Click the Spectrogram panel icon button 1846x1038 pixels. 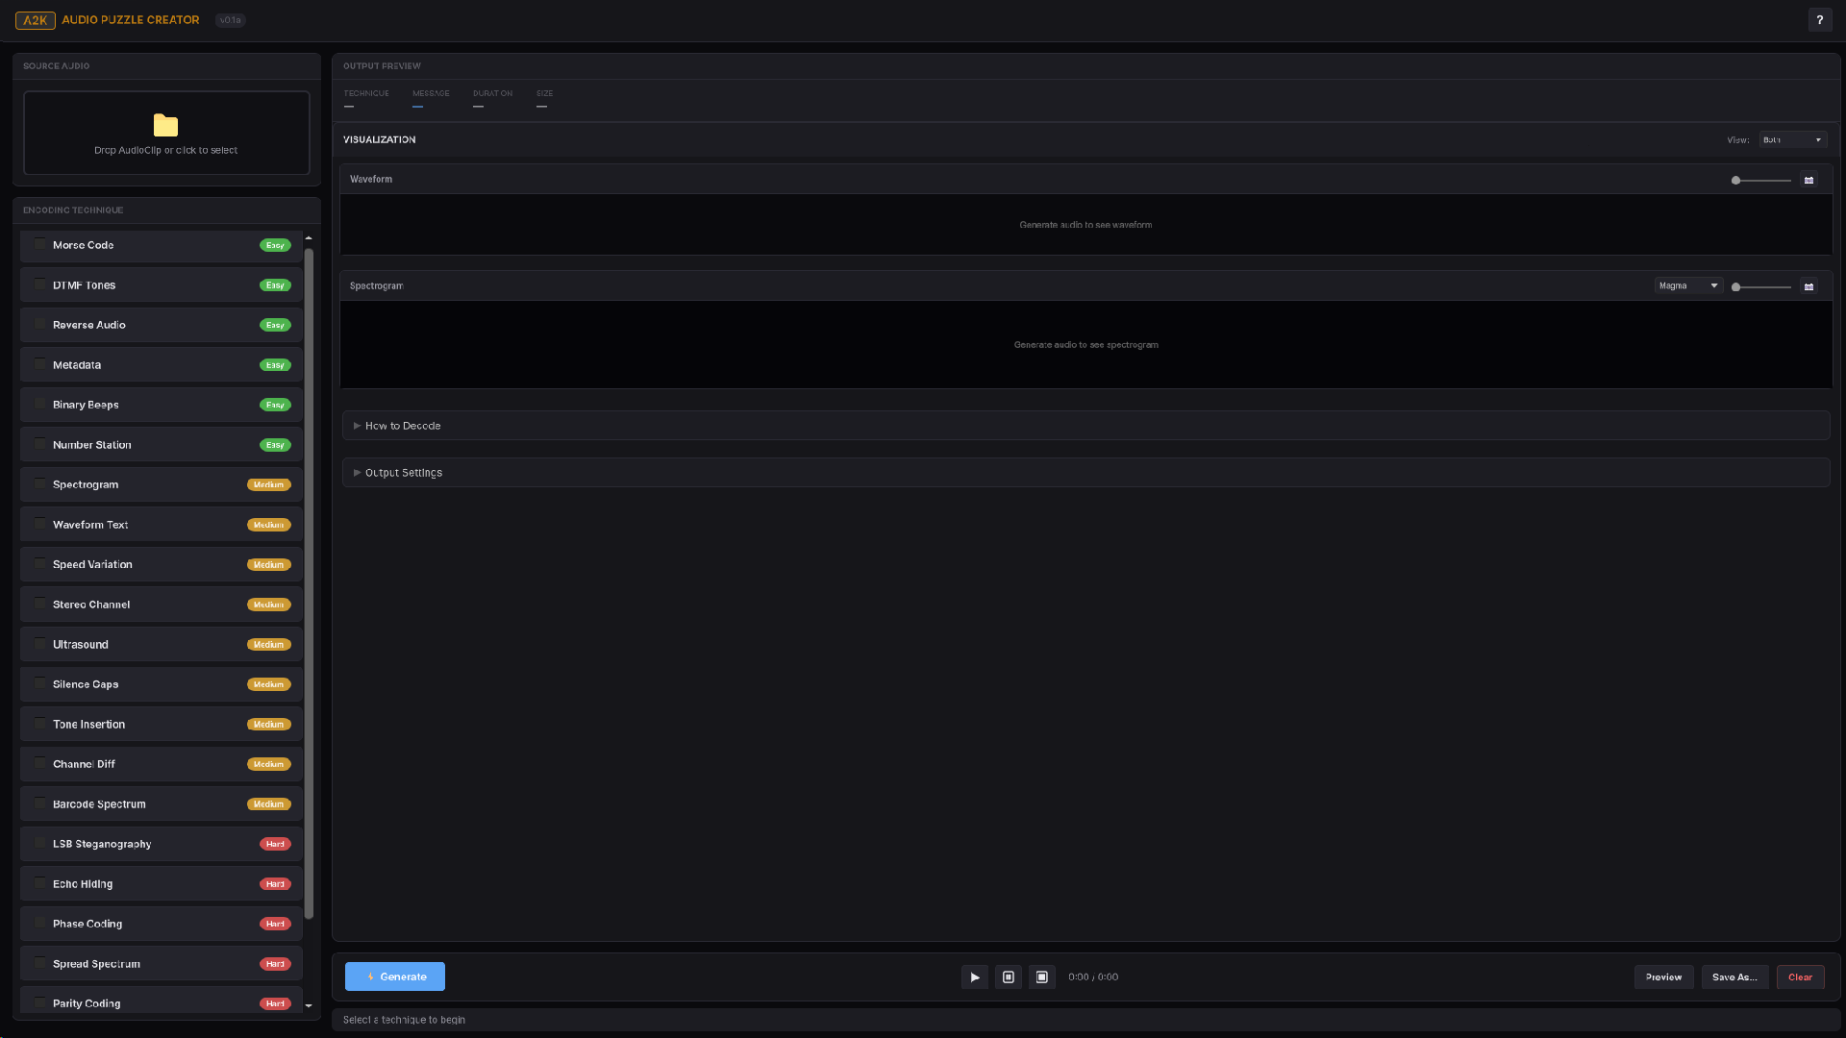[1809, 286]
